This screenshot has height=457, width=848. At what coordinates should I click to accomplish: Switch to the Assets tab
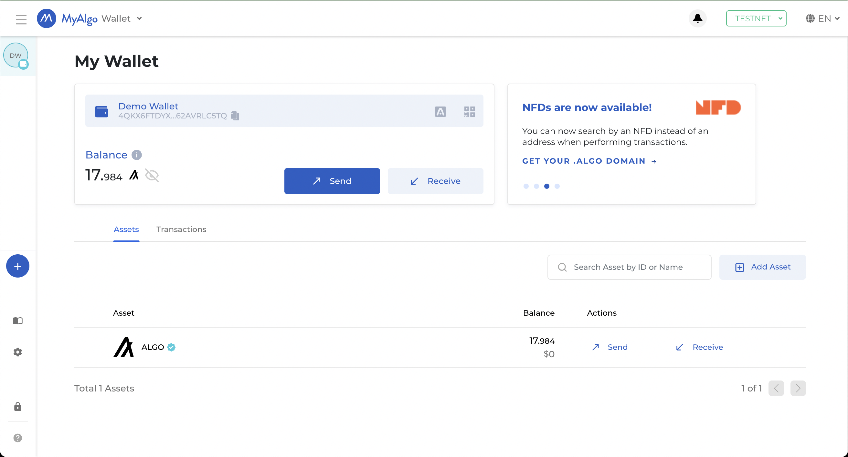[126, 229]
